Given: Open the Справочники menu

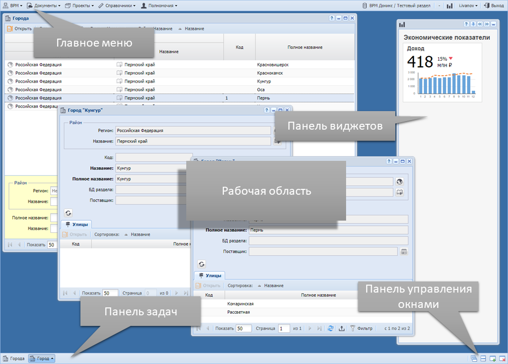Looking at the screenshot, I should point(117,5).
